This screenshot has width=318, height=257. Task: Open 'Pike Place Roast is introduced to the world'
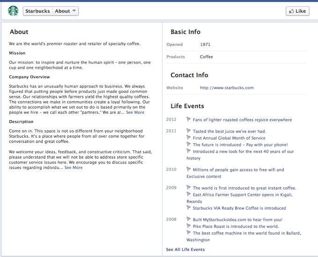(x=236, y=227)
